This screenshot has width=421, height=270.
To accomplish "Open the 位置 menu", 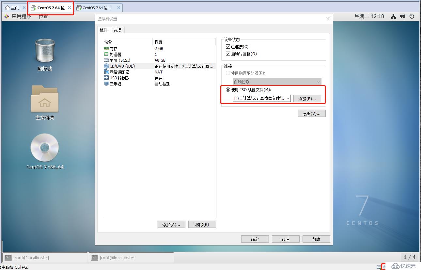I will click(43, 16).
